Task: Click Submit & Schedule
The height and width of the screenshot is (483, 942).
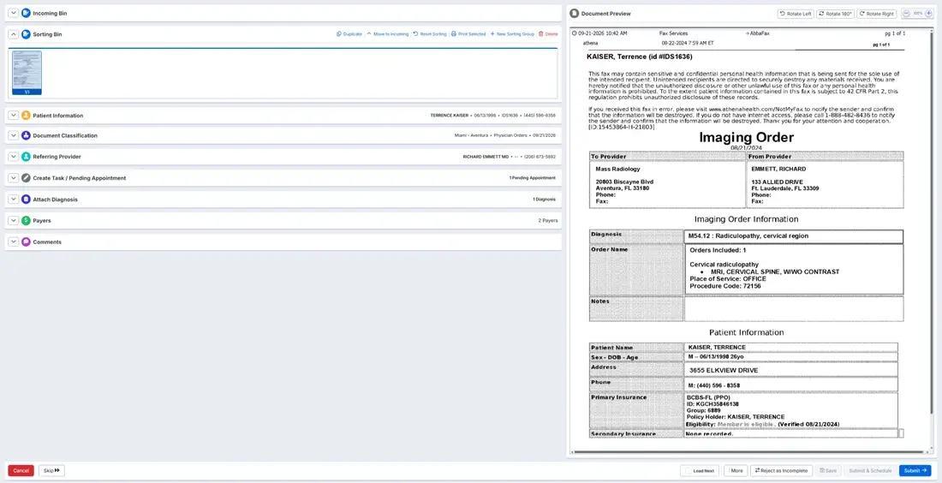Action: pyautogui.click(x=870, y=471)
